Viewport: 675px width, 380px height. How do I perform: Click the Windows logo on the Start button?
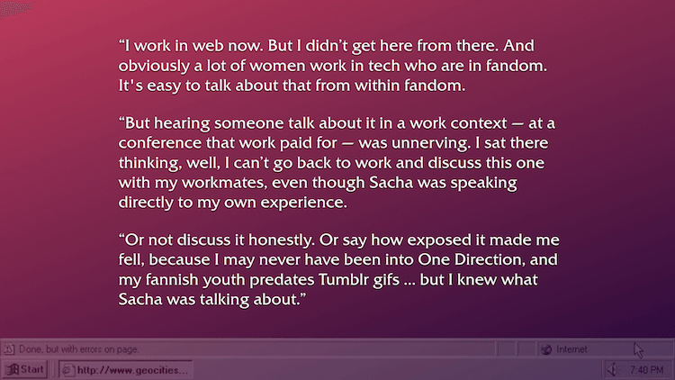click(12, 369)
